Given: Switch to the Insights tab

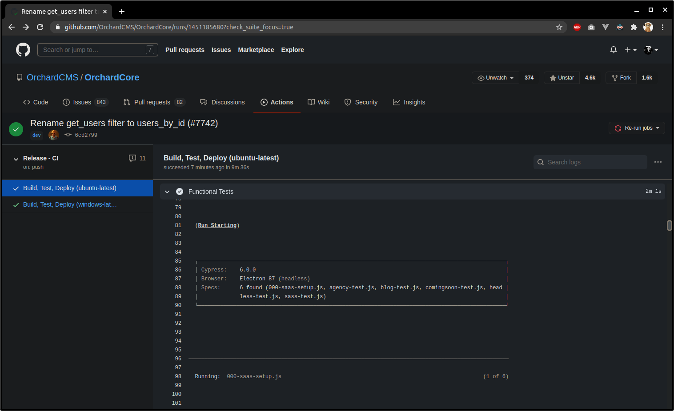Looking at the screenshot, I should pyautogui.click(x=409, y=102).
